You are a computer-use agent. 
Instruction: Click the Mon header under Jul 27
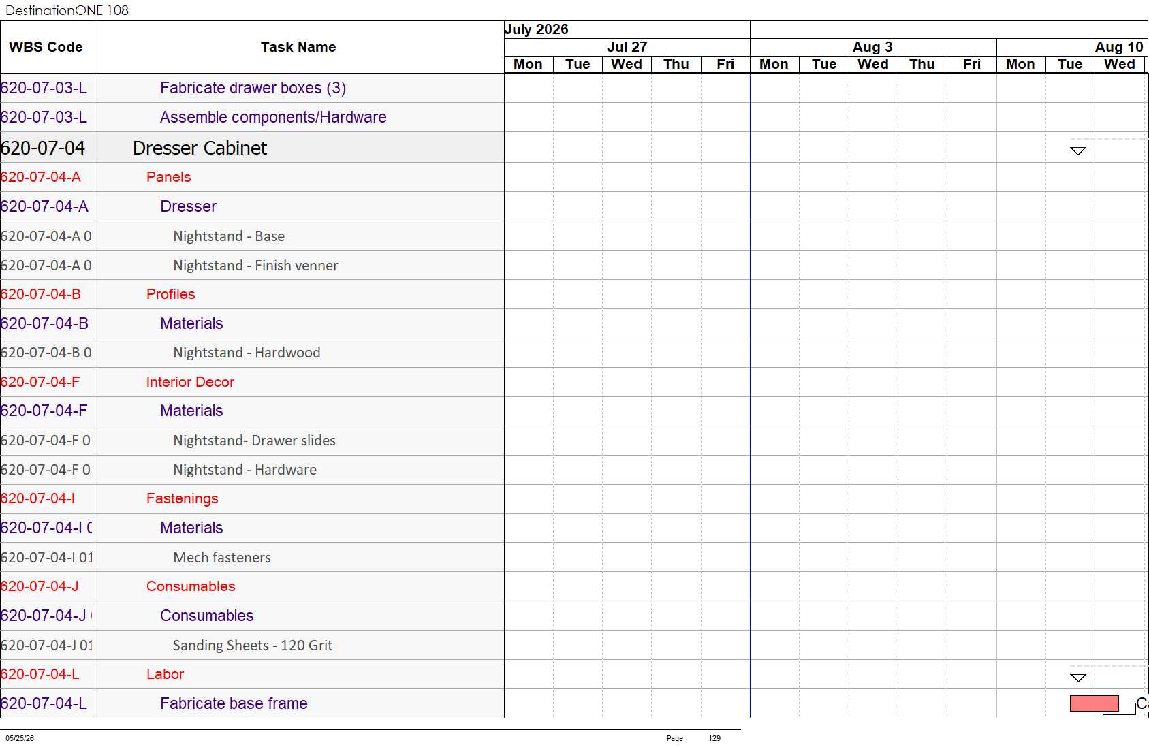tap(528, 64)
